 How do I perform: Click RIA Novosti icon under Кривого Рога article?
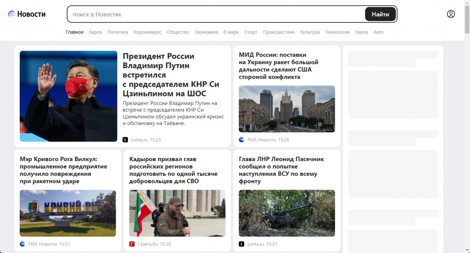click(x=22, y=244)
